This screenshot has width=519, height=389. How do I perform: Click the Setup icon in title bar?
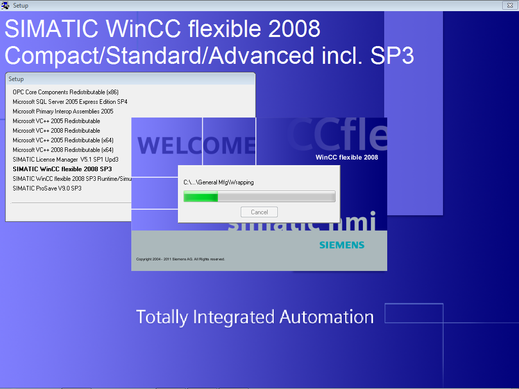5,5
